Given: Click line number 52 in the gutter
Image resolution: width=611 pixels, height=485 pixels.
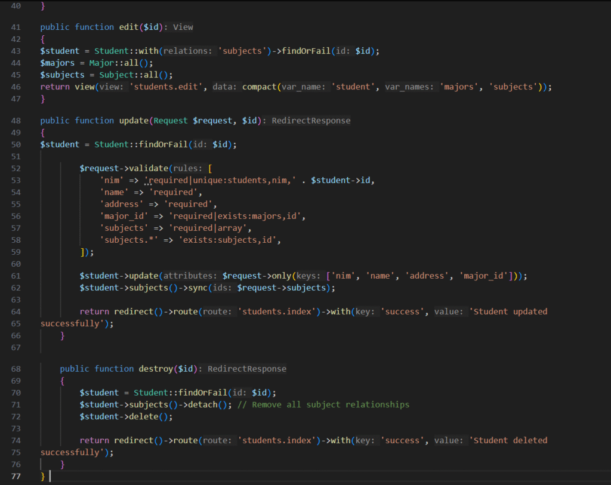Looking at the screenshot, I should click(16, 169).
